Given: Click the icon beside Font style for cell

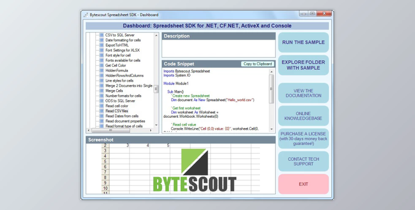Looking at the screenshot, I should point(101,55).
